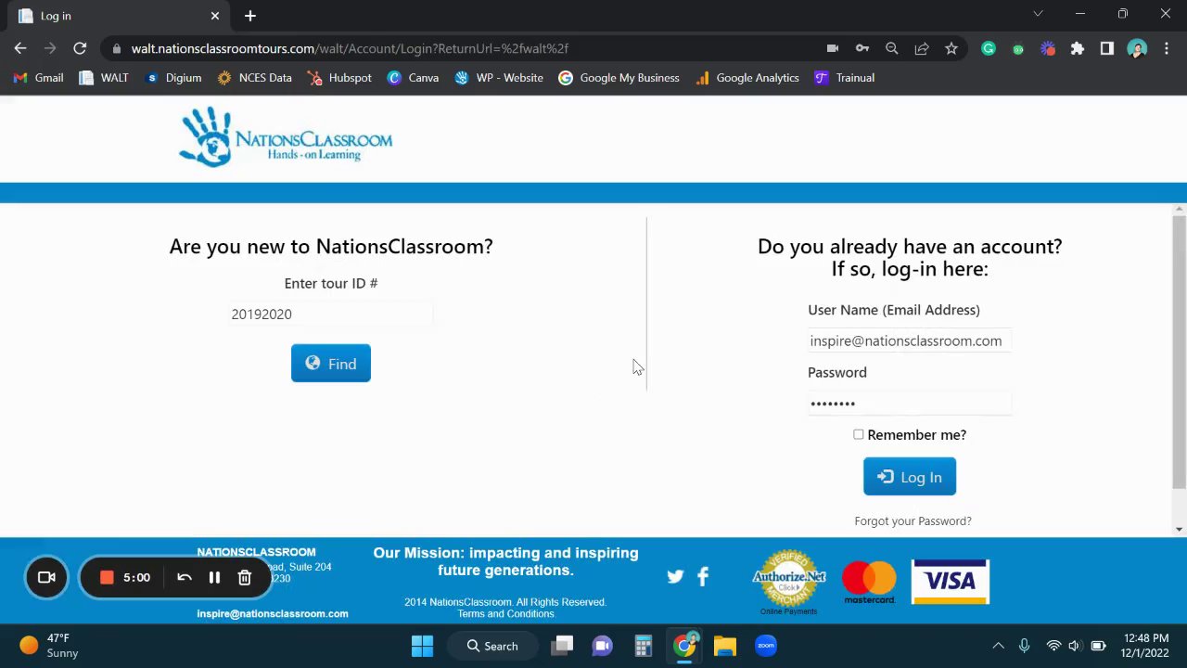Go back in browser history
The width and height of the screenshot is (1187, 668).
coord(20,48)
